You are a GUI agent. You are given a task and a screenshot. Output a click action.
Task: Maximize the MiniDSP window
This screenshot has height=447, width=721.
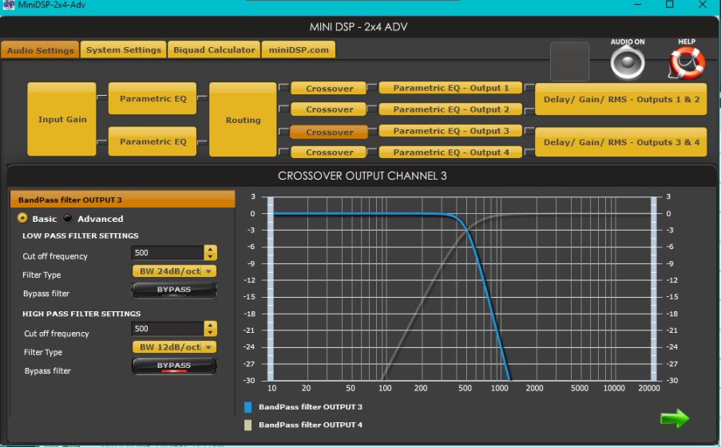[669, 5]
